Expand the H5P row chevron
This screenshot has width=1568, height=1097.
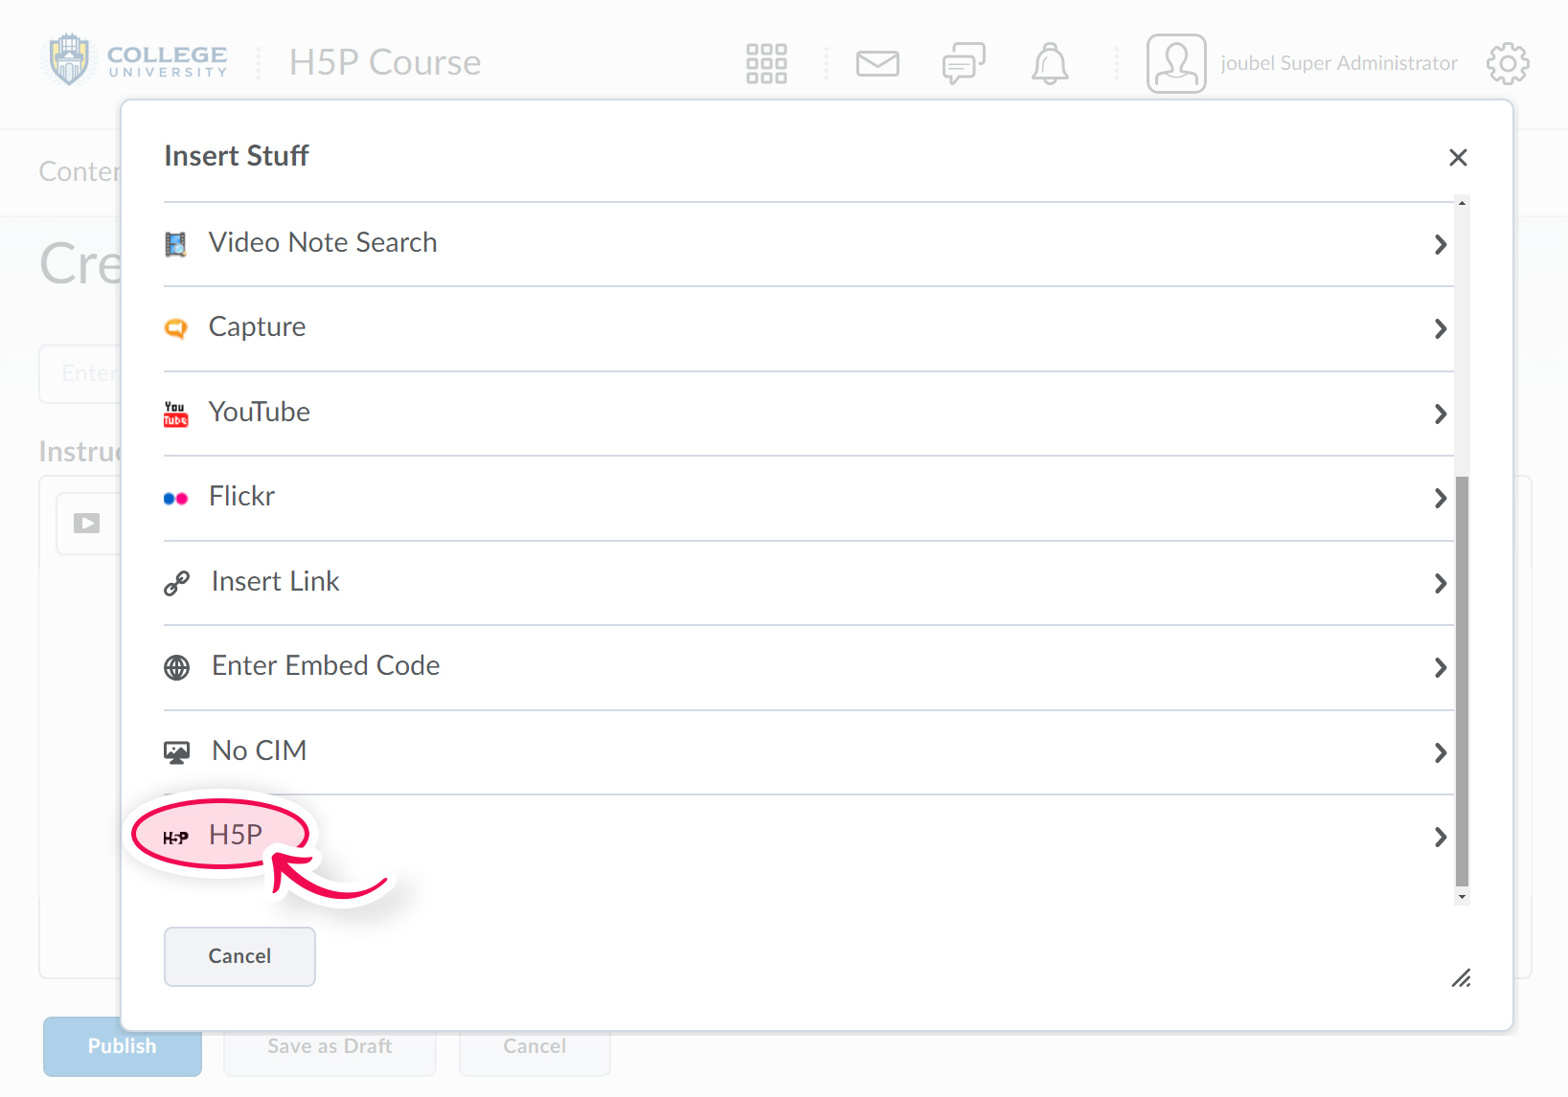tap(1441, 838)
